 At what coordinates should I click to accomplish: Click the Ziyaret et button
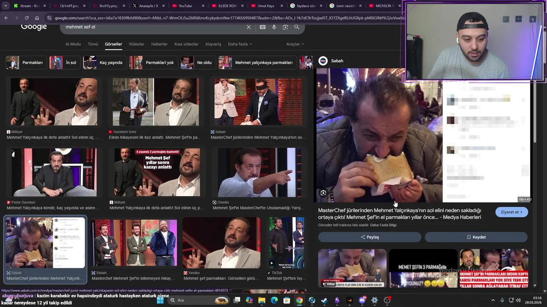click(x=512, y=212)
